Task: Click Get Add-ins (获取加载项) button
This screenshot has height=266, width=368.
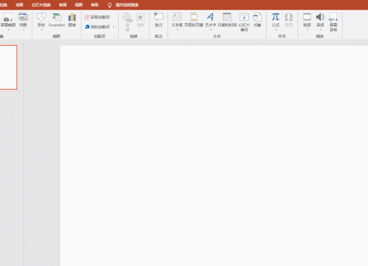Action: tap(97, 17)
